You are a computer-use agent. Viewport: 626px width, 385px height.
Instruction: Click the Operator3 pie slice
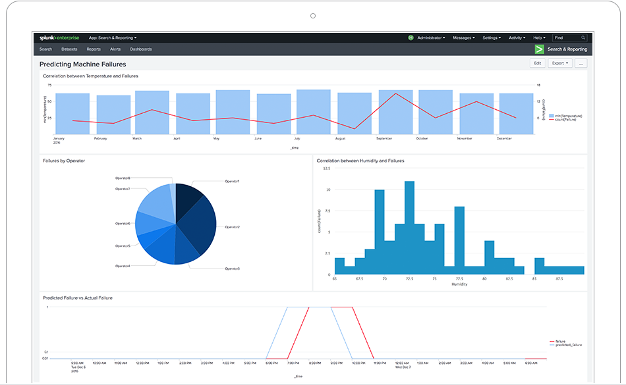[186, 249]
